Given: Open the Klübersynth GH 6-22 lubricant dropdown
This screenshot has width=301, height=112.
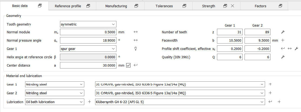Looking at the screenshot, I should coord(180,102).
